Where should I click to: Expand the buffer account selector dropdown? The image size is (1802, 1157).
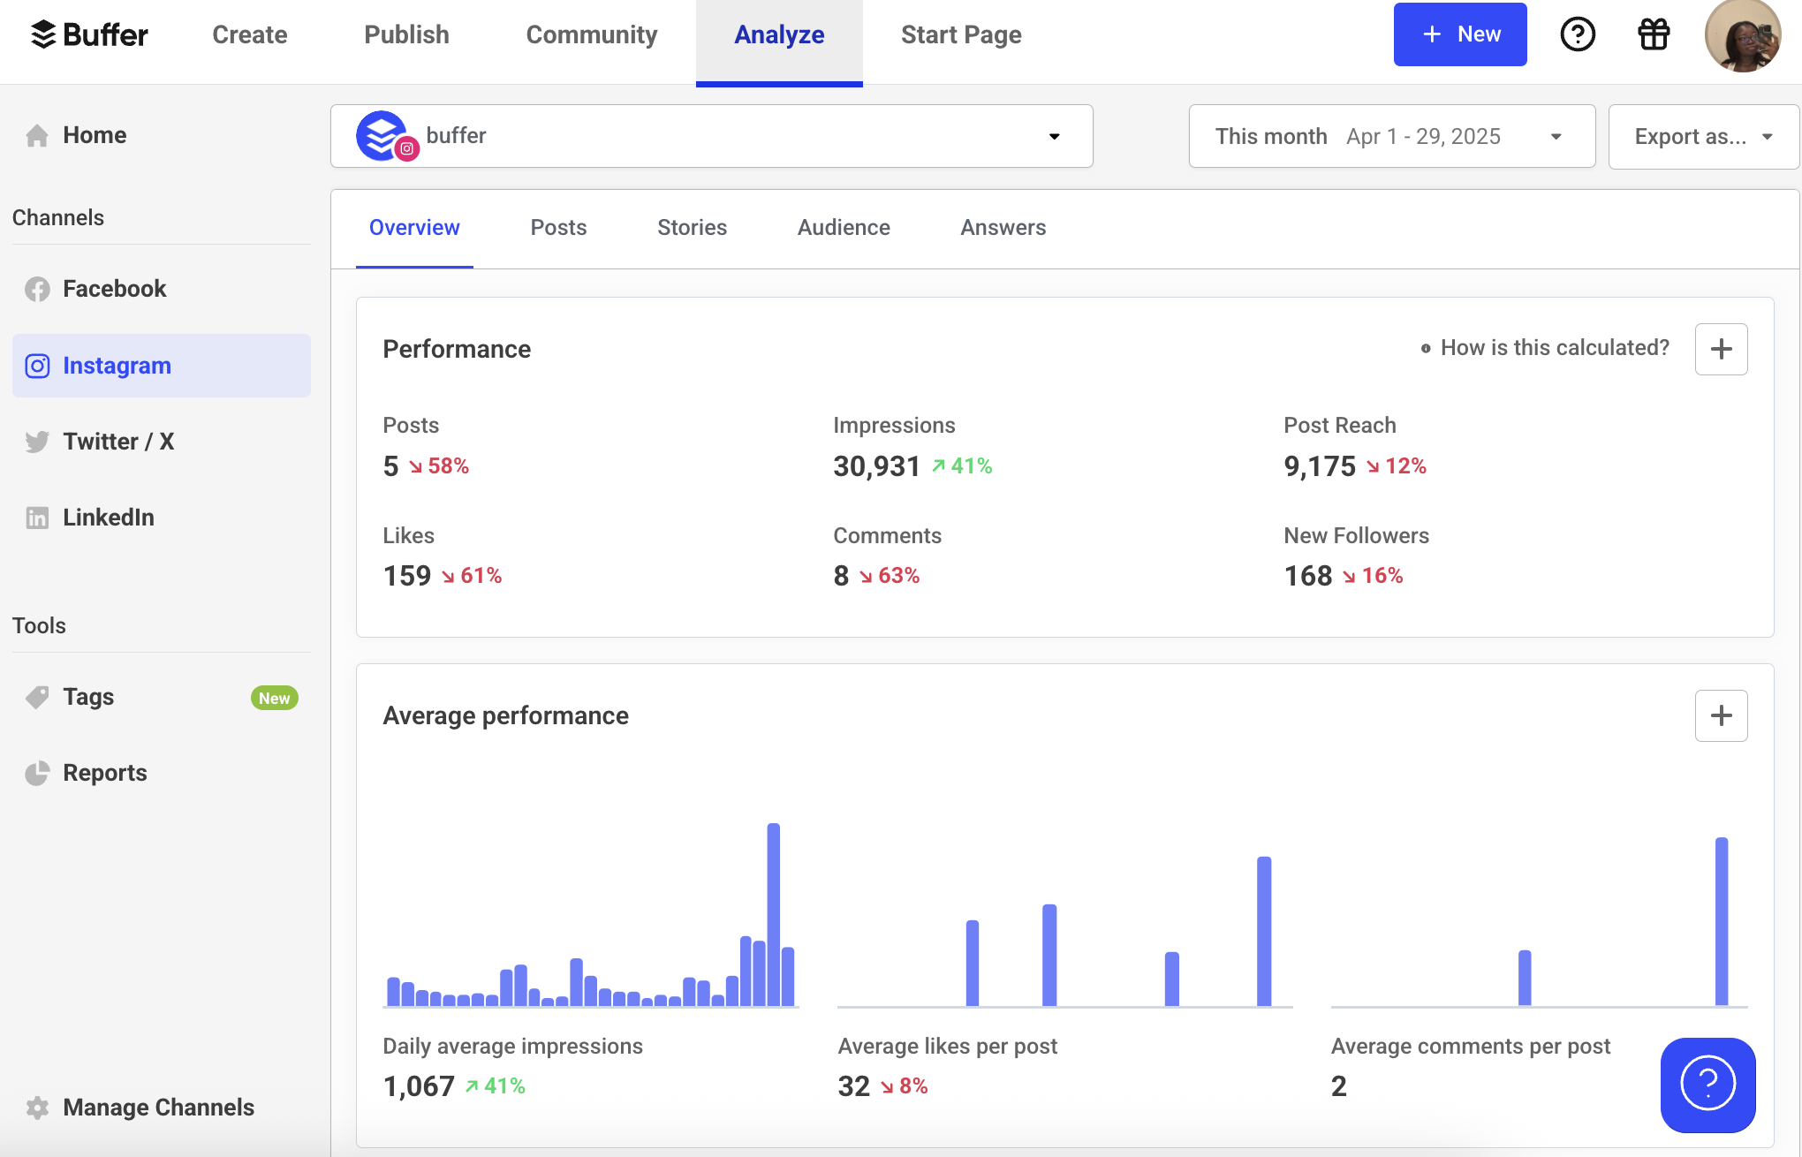(1053, 137)
